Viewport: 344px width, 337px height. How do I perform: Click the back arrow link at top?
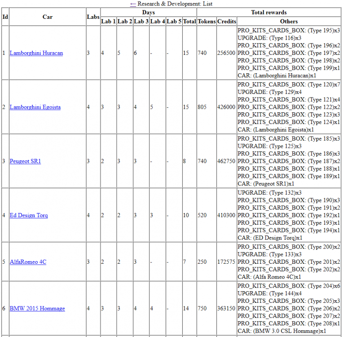point(133,4)
